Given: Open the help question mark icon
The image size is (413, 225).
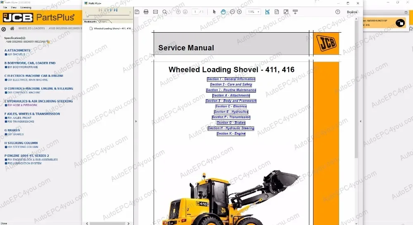Looking at the screenshot, I should click(x=338, y=12).
